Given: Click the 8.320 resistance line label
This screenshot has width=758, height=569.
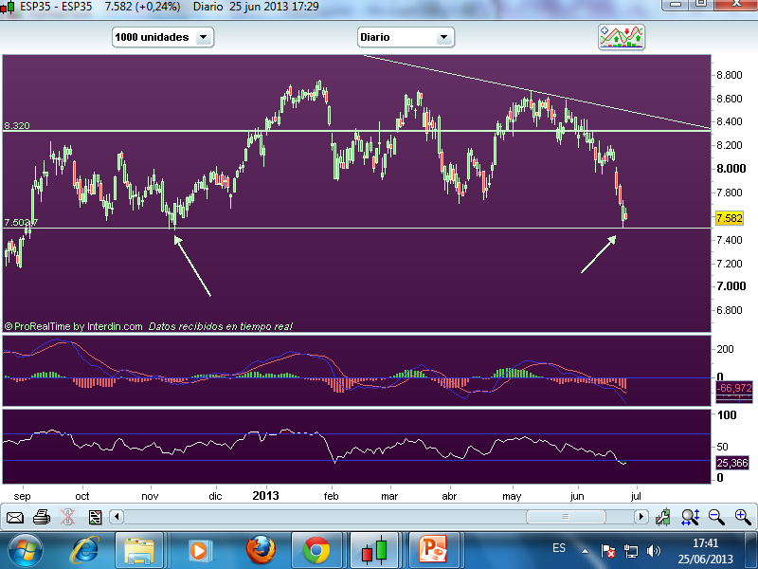Looking at the screenshot, I should click(17, 126).
